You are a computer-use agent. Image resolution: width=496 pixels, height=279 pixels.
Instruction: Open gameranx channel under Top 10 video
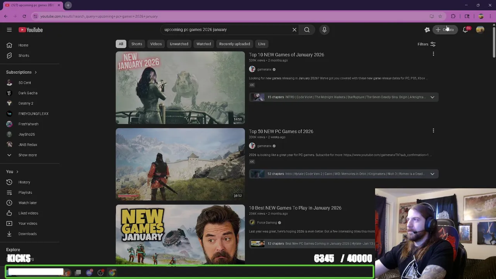point(264,69)
